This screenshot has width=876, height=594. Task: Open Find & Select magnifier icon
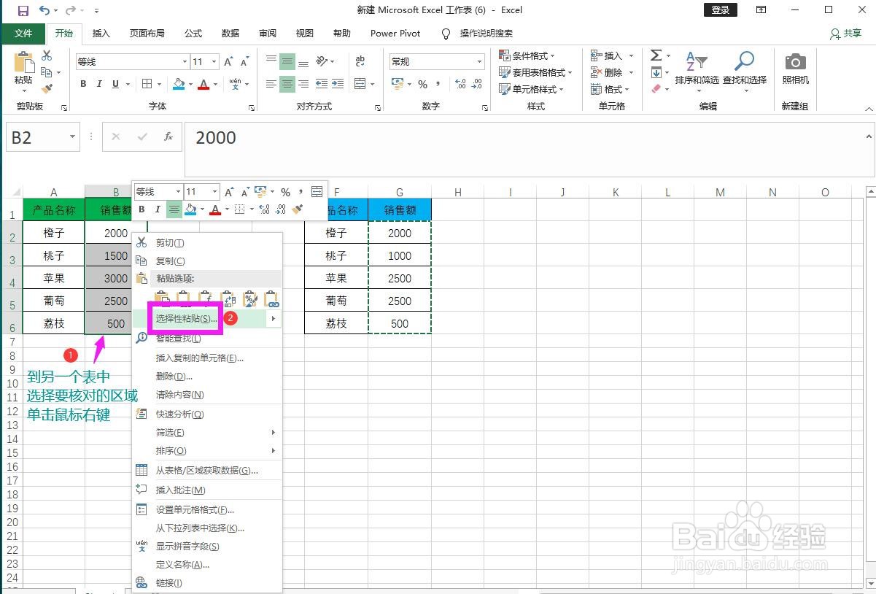pyautogui.click(x=745, y=62)
